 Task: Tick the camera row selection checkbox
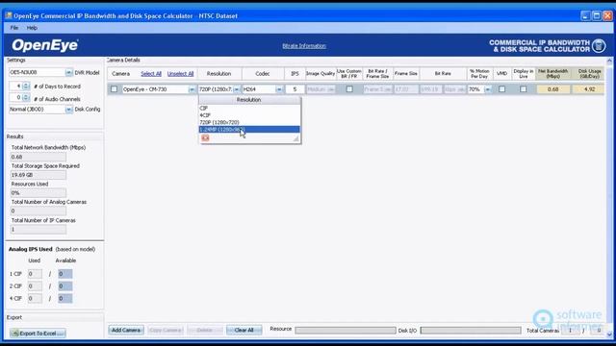pos(114,89)
